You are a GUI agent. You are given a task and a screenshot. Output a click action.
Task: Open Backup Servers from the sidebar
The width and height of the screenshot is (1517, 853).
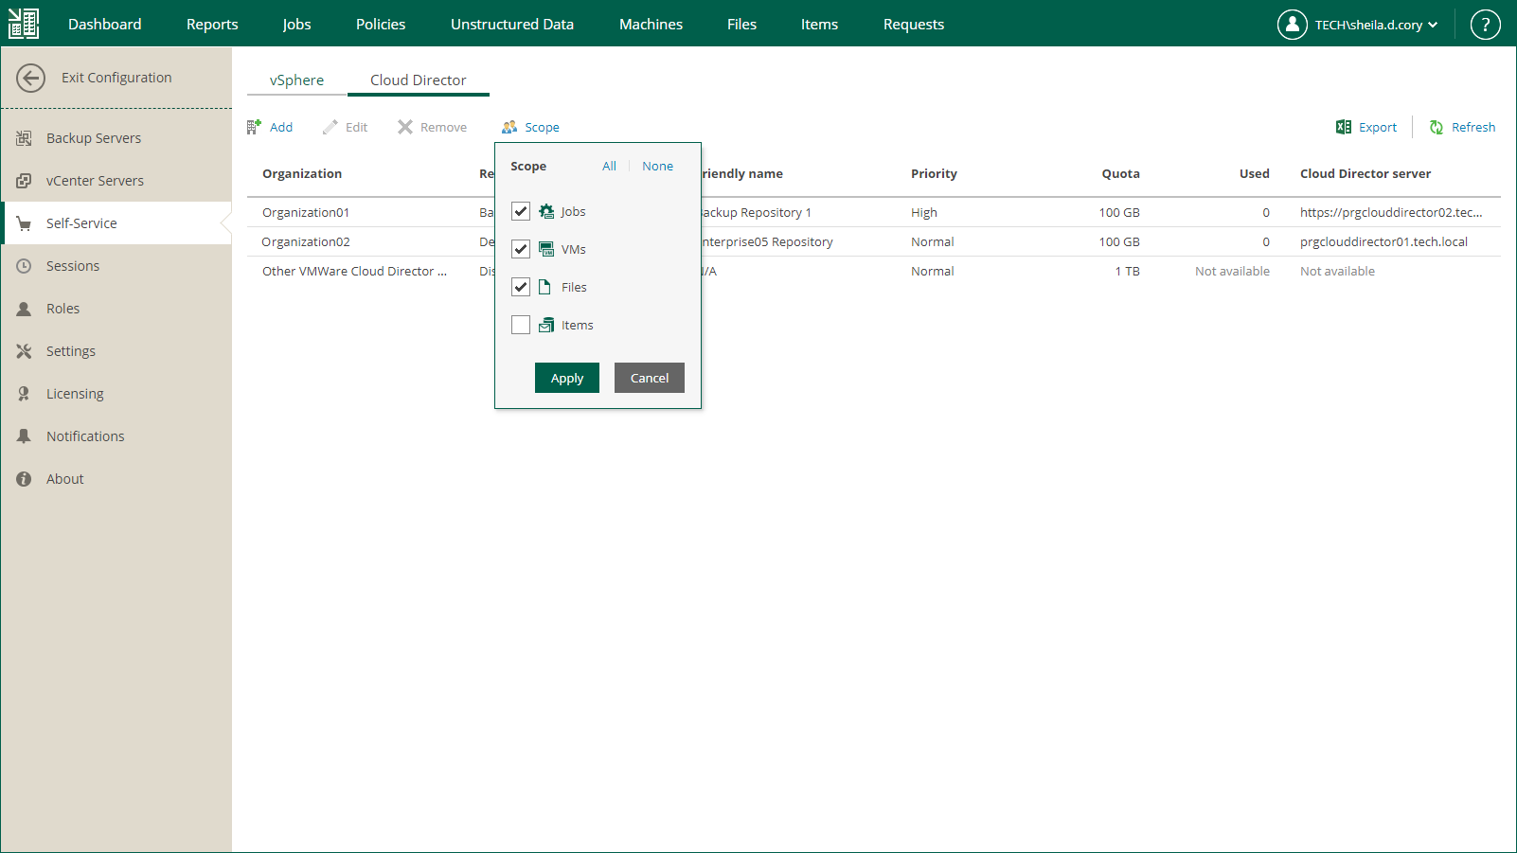(x=93, y=138)
